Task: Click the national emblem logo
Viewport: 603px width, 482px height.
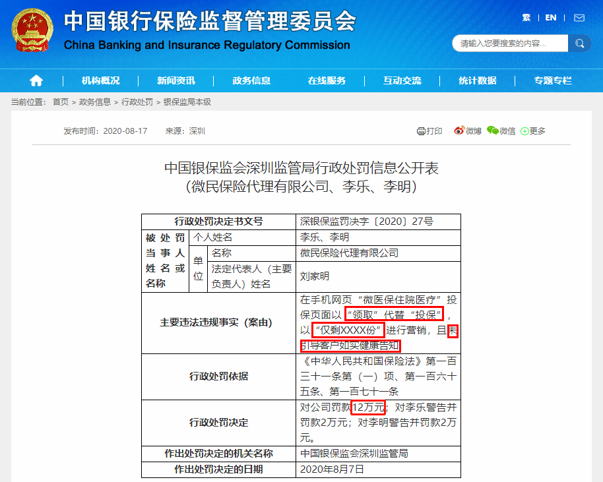Action: [x=32, y=30]
